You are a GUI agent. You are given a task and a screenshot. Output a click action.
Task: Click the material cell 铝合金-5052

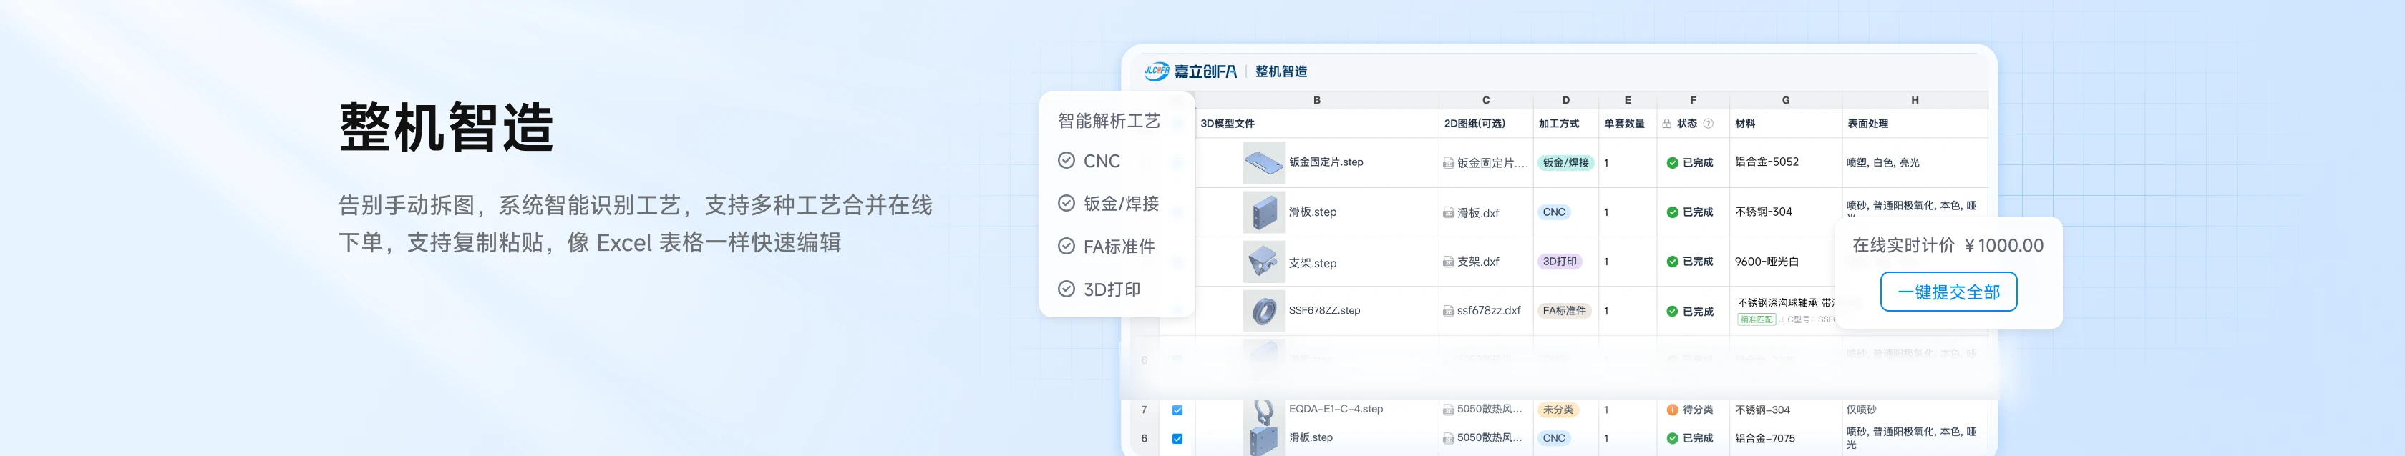[1767, 162]
